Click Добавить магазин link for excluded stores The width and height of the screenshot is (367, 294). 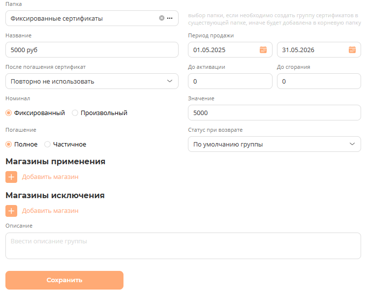pyautogui.click(x=50, y=211)
